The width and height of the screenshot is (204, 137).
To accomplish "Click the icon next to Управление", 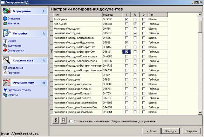I will [x=5, y=68].
